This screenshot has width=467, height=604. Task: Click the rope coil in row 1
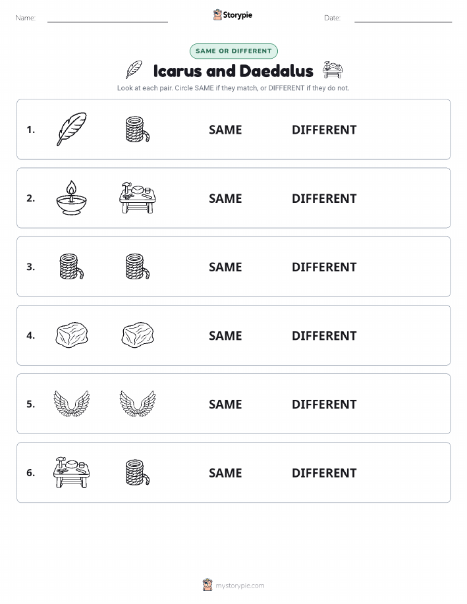pos(138,129)
